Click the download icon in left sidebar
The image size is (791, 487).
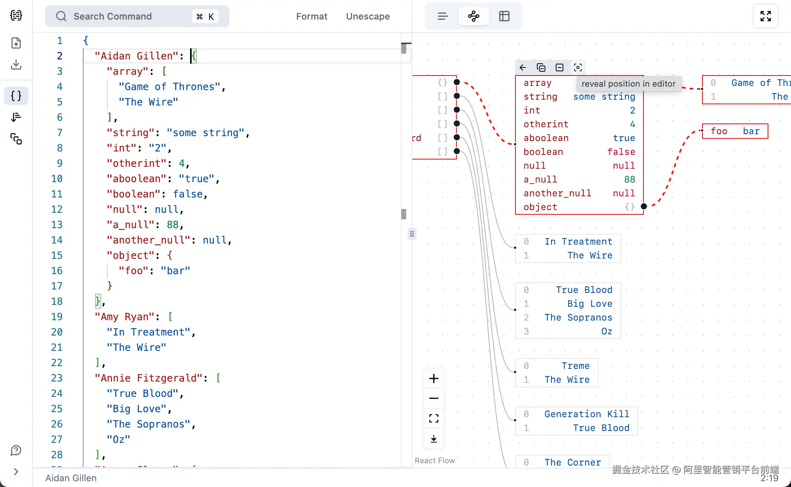16,64
